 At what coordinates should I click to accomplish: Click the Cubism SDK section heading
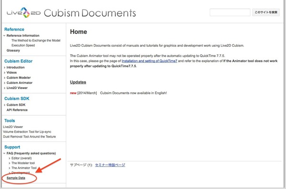pyautogui.click(x=17, y=99)
